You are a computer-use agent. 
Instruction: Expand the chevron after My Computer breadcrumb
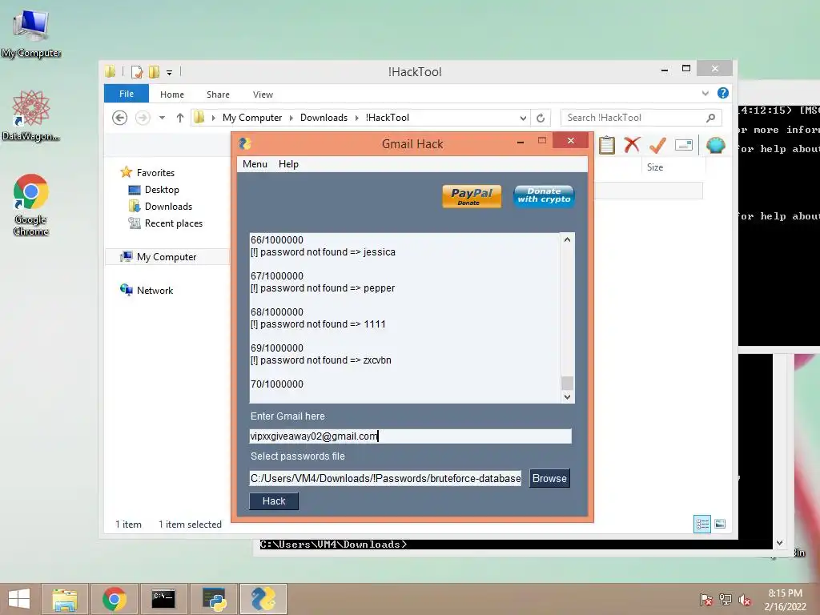[291, 119]
